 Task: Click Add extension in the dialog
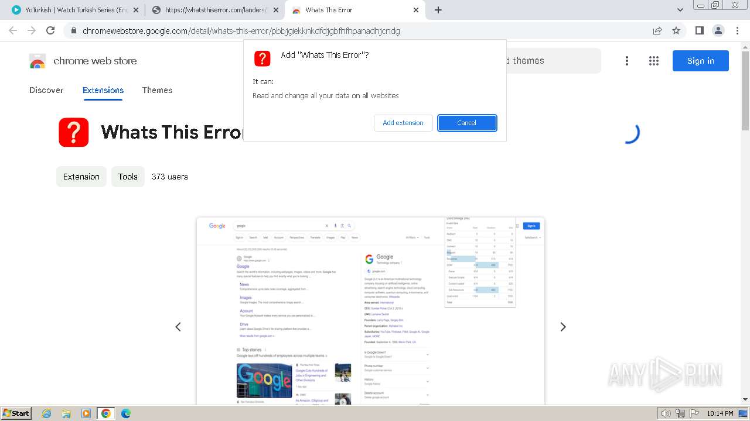[403, 123]
